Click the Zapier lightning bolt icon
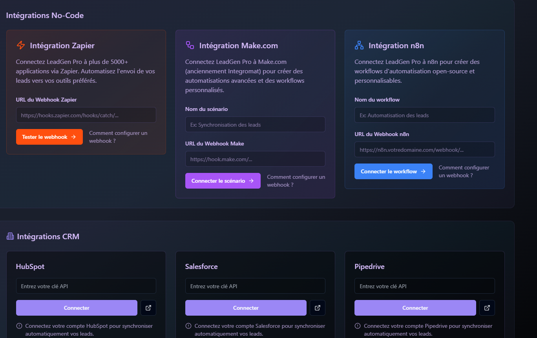 pos(20,45)
